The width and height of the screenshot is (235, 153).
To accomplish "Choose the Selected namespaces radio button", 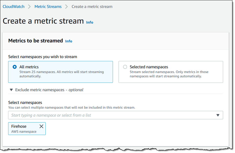I will pos(125,67).
